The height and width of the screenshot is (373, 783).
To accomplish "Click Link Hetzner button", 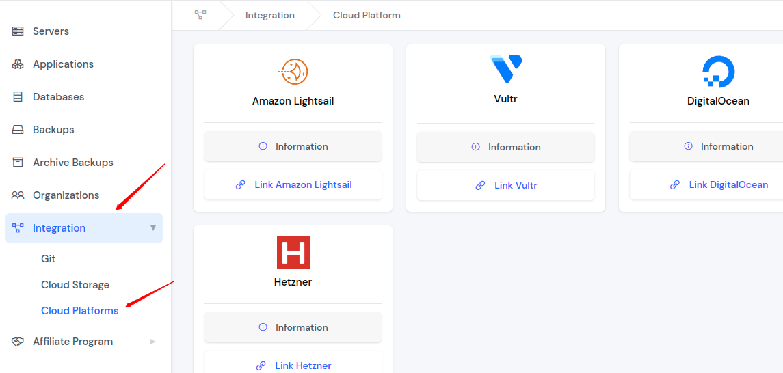I will (x=293, y=362).
